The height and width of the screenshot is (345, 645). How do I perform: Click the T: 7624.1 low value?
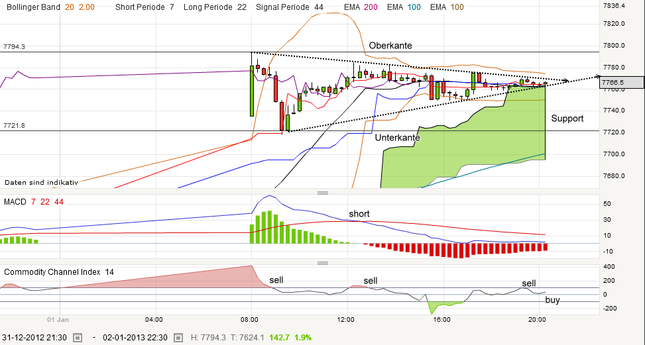tap(247, 338)
